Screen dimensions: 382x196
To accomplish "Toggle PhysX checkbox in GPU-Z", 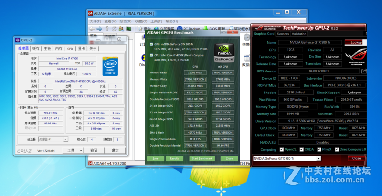I will (x=319, y=149).
